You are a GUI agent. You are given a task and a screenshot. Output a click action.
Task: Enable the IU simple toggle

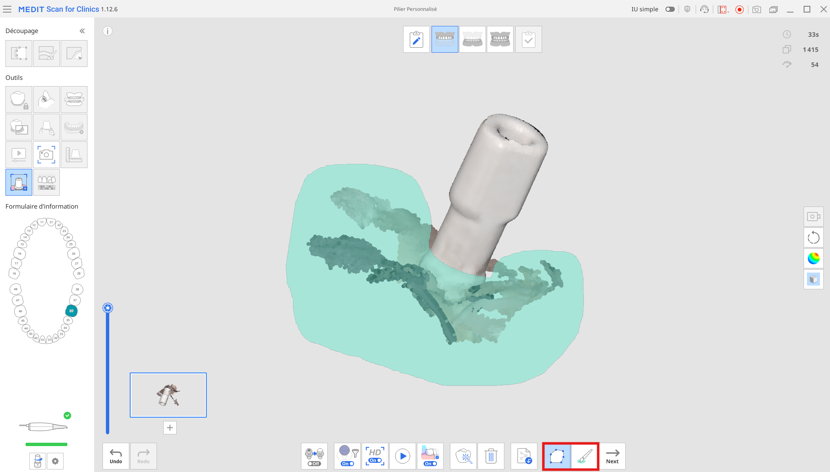(x=670, y=9)
